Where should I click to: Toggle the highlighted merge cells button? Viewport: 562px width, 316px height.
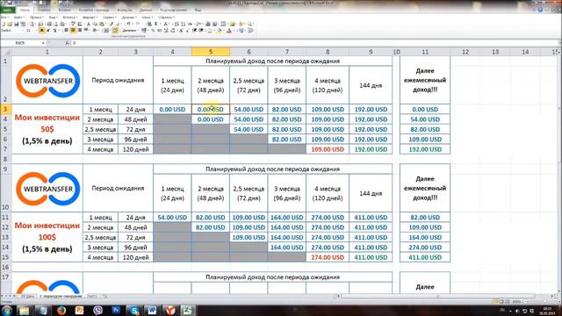[x=115, y=31]
